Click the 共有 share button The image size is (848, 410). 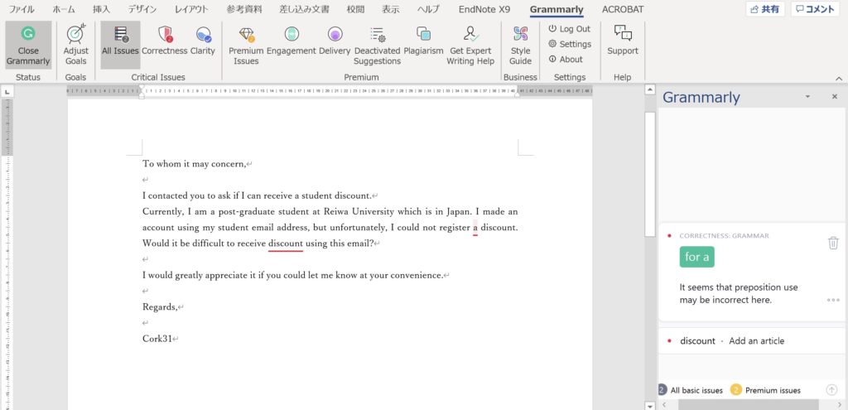(x=764, y=9)
